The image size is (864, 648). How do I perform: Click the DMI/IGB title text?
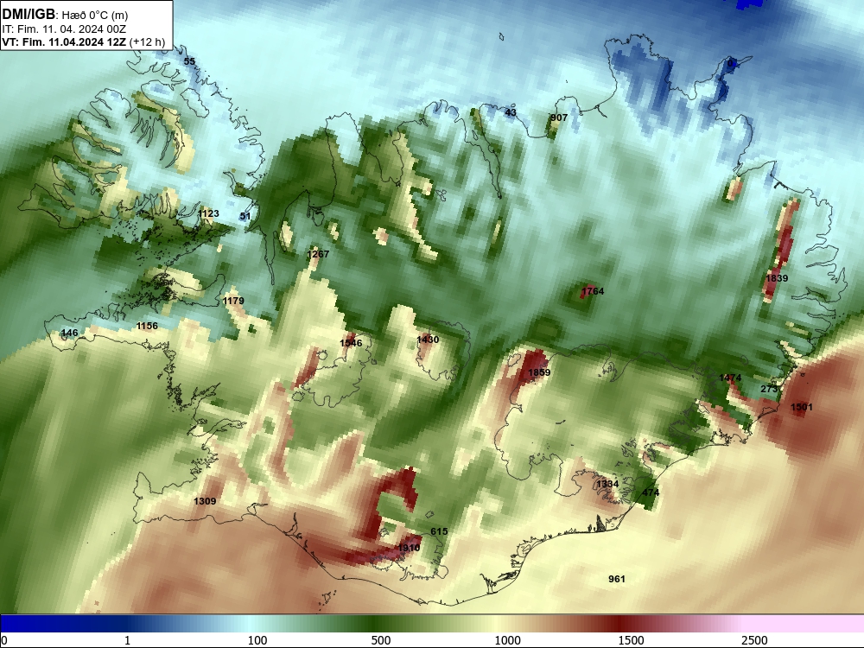pyautogui.click(x=29, y=14)
